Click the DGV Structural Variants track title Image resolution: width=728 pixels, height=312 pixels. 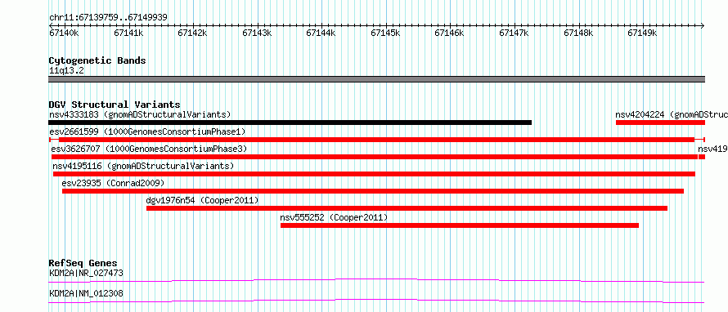click(x=115, y=105)
